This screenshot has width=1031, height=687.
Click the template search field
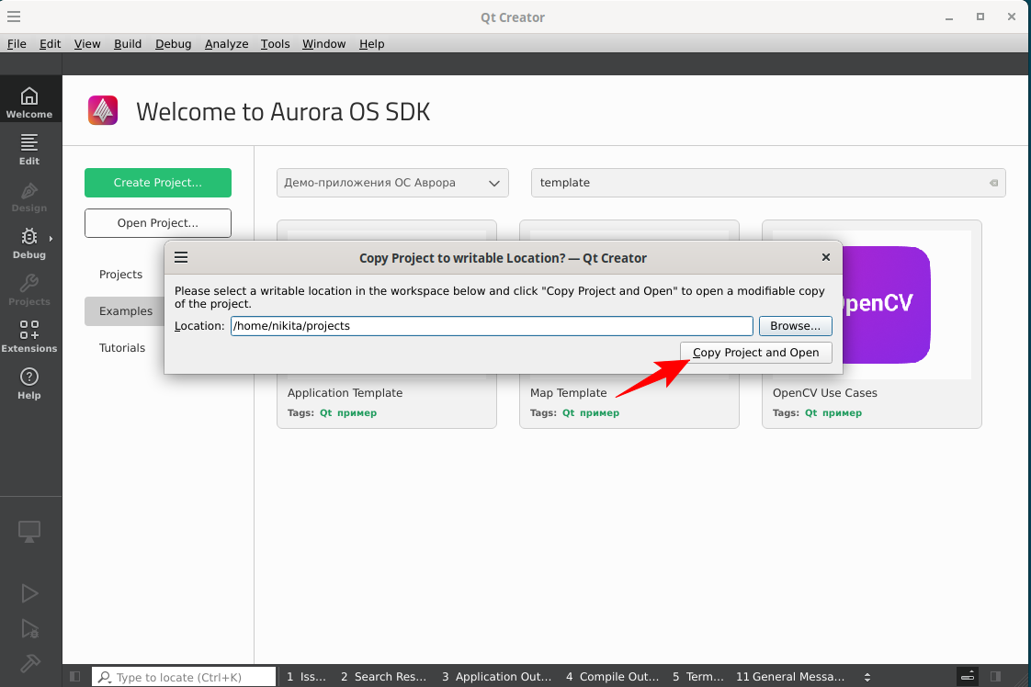coord(768,183)
